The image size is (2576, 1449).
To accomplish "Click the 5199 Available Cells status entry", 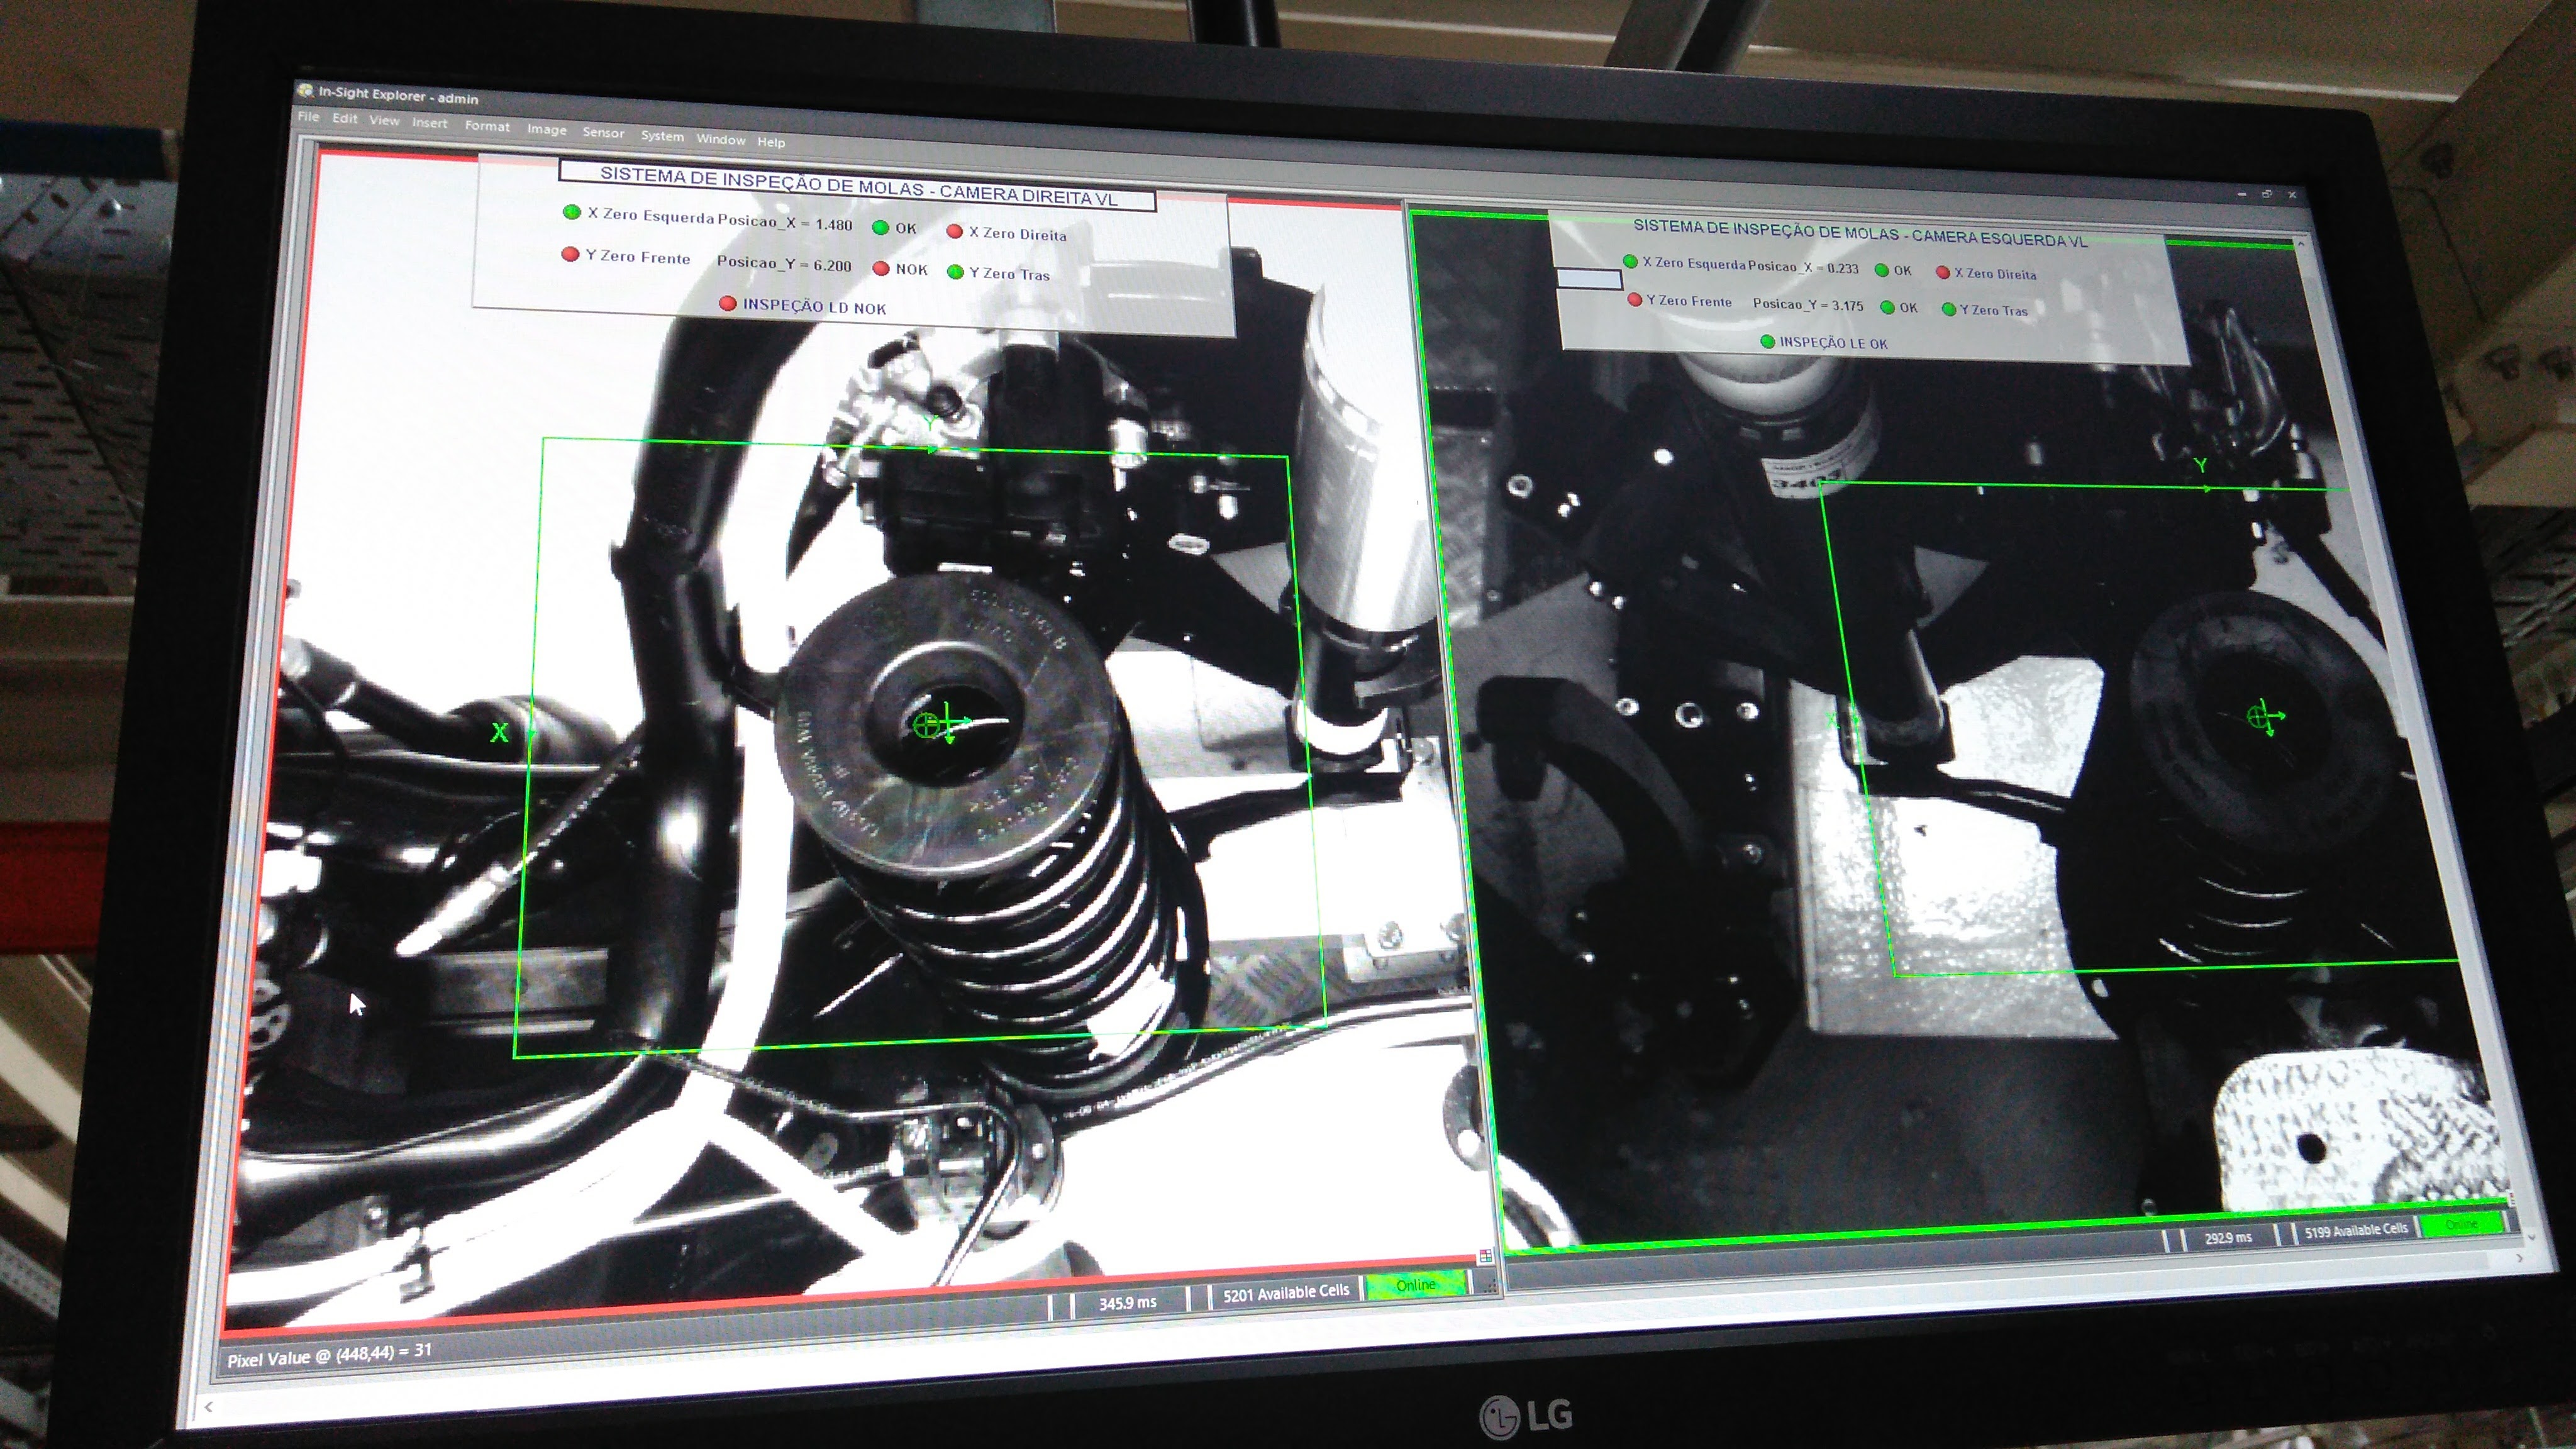I will point(2356,1231).
